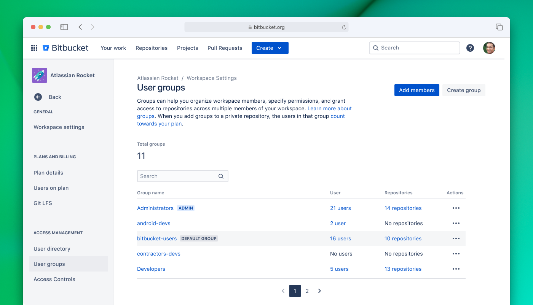Select User directory in sidebar
Image resolution: width=533 pixels, height=305 pixels.
click(x=52, y=249)
